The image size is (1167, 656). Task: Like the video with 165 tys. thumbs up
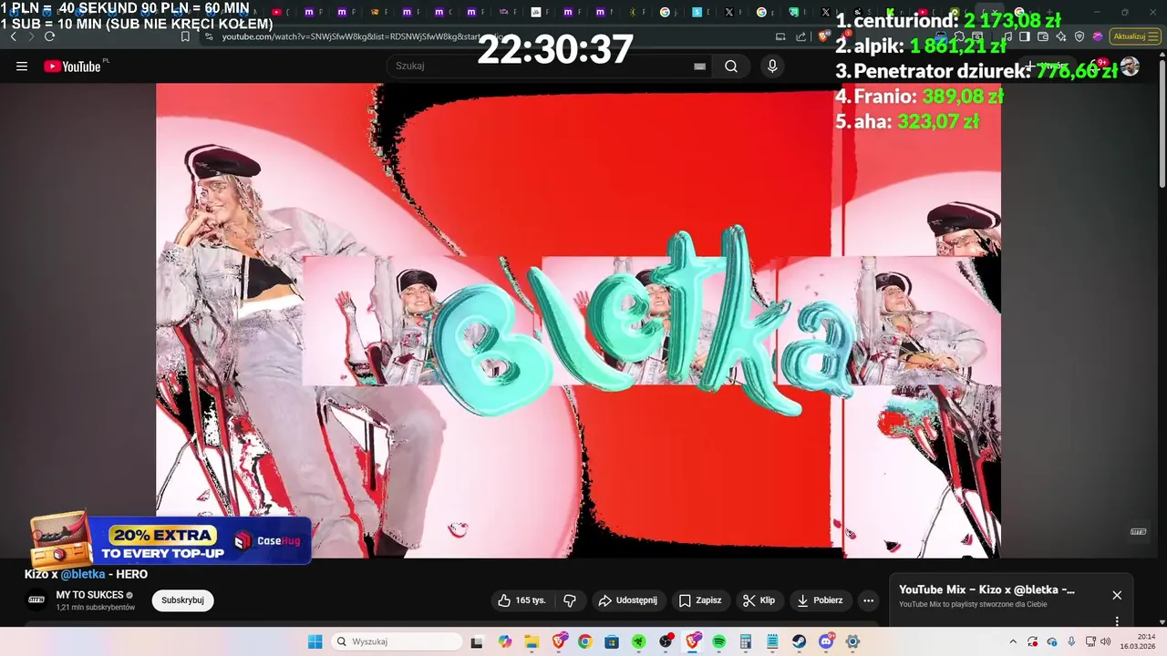tap(522, 600)
